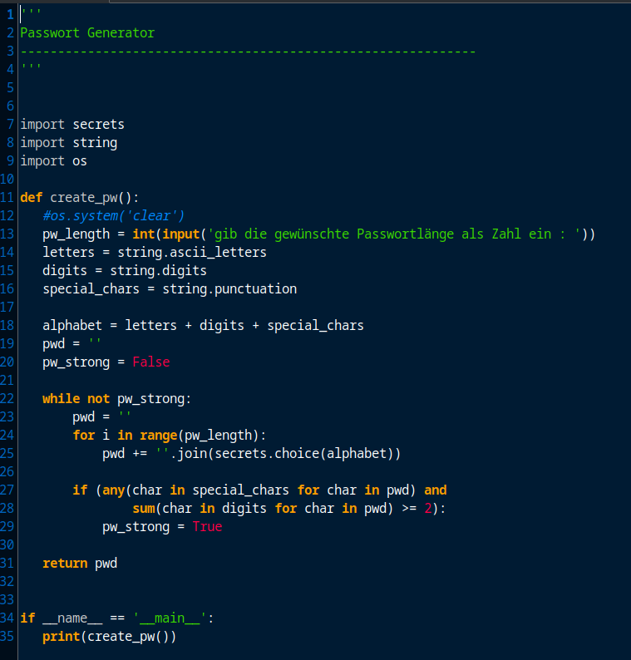Click the commented-out os.system('clear') line
Screen dimensions: 631x660
(x=114, y=216)
